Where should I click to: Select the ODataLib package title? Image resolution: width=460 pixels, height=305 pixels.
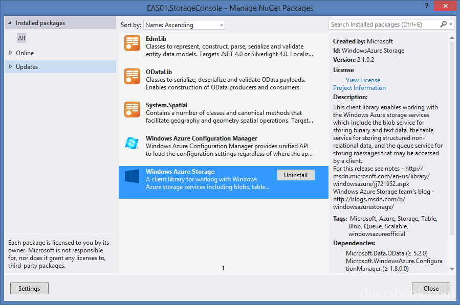tap(159, 72)
